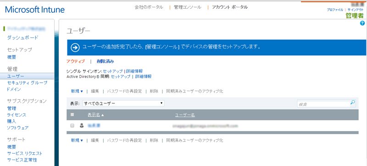Click the upper 編集 toolbar action

coord(95,91)
